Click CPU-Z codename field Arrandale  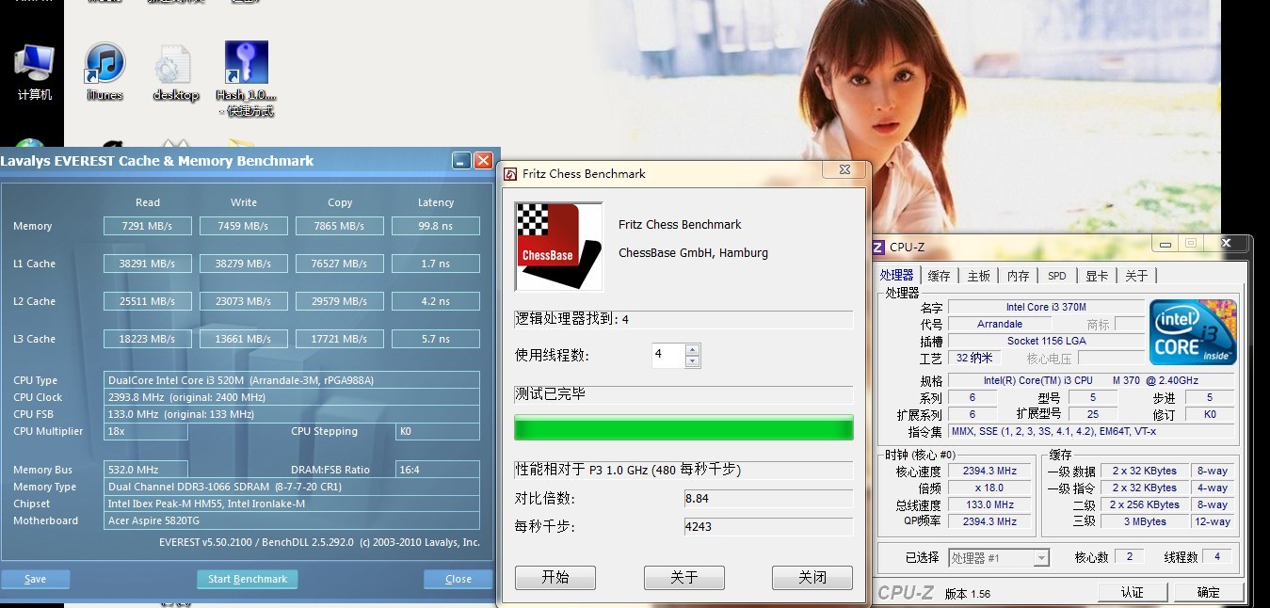pos(1000,325)
